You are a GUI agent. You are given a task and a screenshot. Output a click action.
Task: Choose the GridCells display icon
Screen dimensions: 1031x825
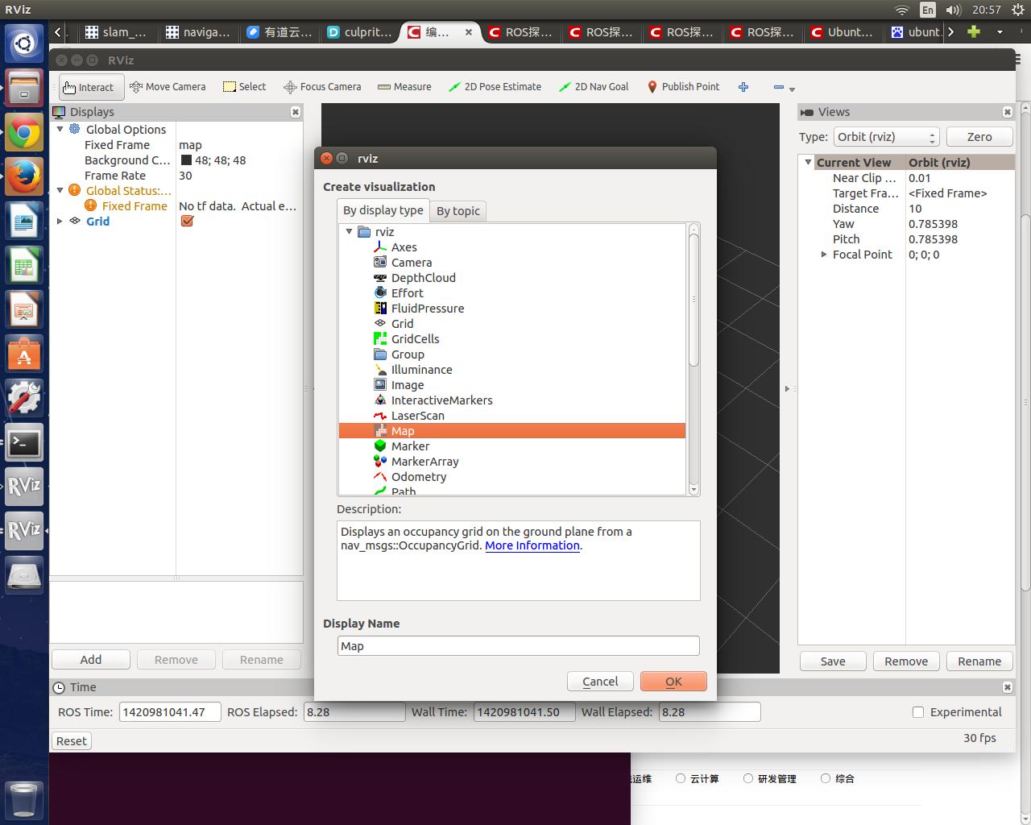tap(380, 339)
